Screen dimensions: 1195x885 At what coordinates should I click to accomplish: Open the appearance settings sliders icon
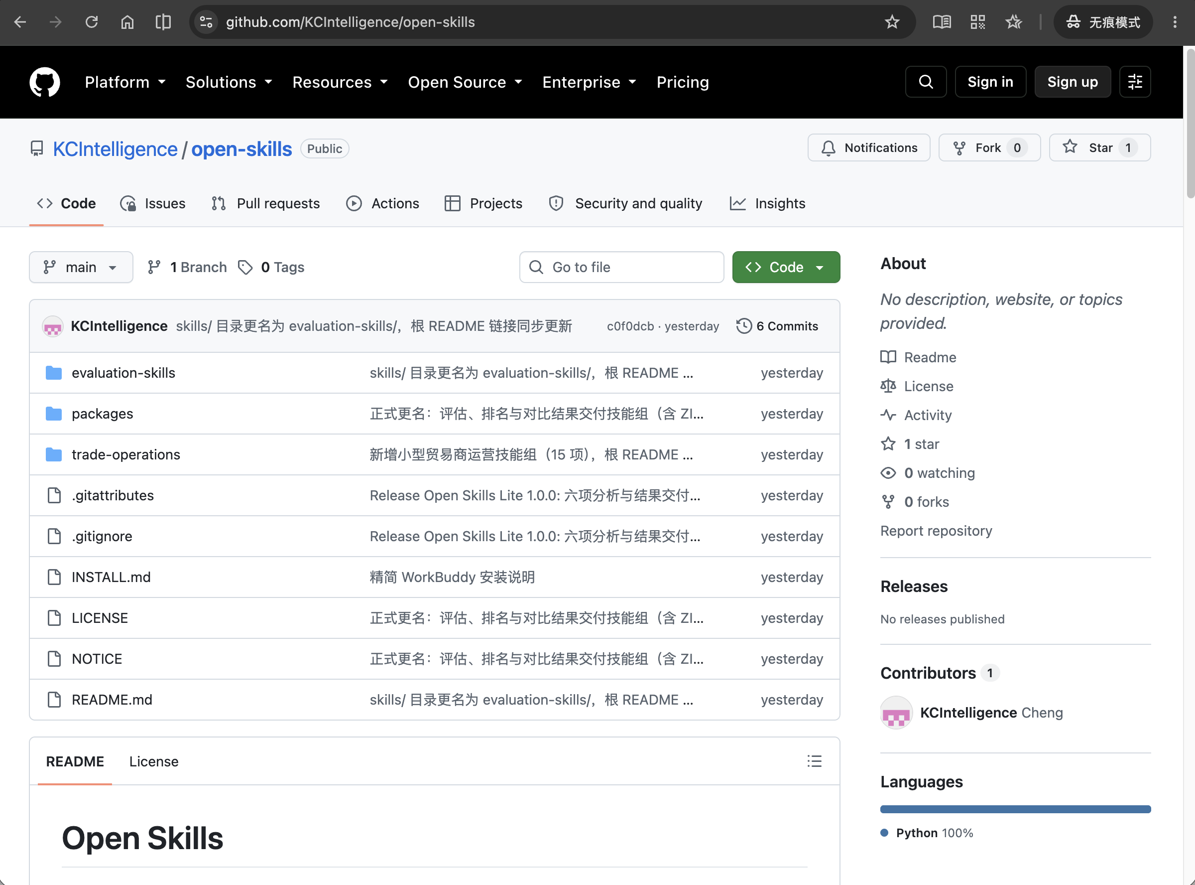point(1135,82)
